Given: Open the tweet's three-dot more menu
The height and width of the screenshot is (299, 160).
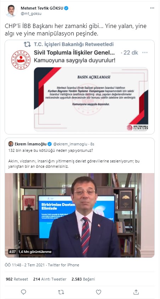Looking at the screenshot, I should click(152, 8).
